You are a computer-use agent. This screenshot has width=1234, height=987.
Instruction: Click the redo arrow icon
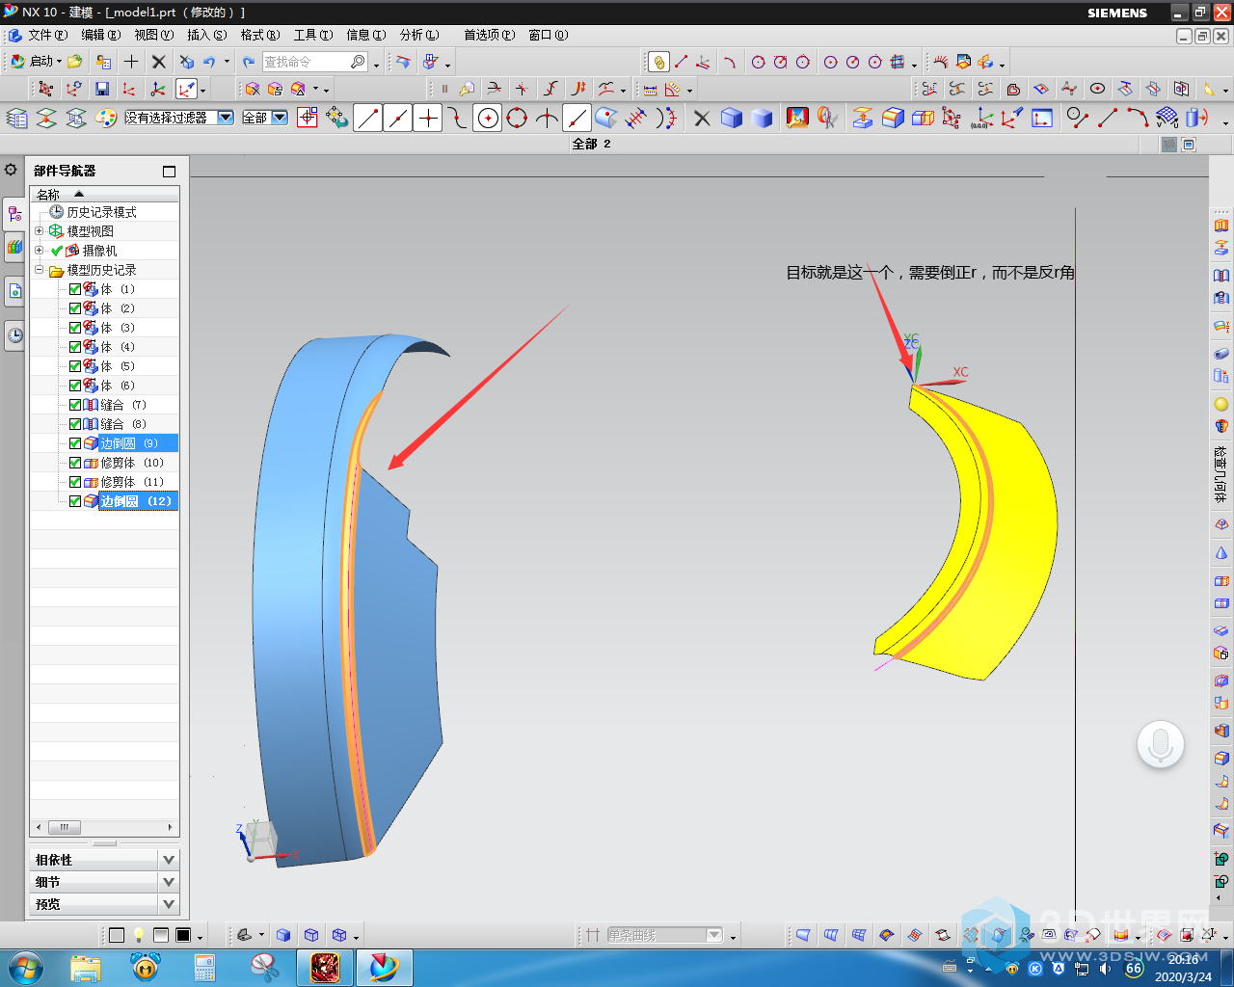coord(249,62)
